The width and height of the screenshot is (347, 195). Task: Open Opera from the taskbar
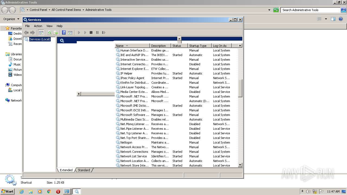coord(58,191)
